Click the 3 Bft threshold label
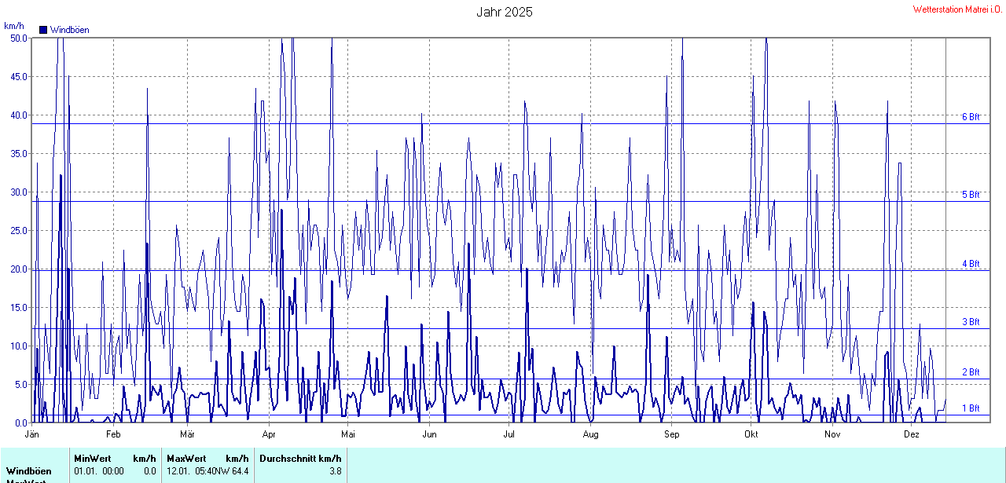The height and width of the screenshot is (483, 1006). pos(971,322)
